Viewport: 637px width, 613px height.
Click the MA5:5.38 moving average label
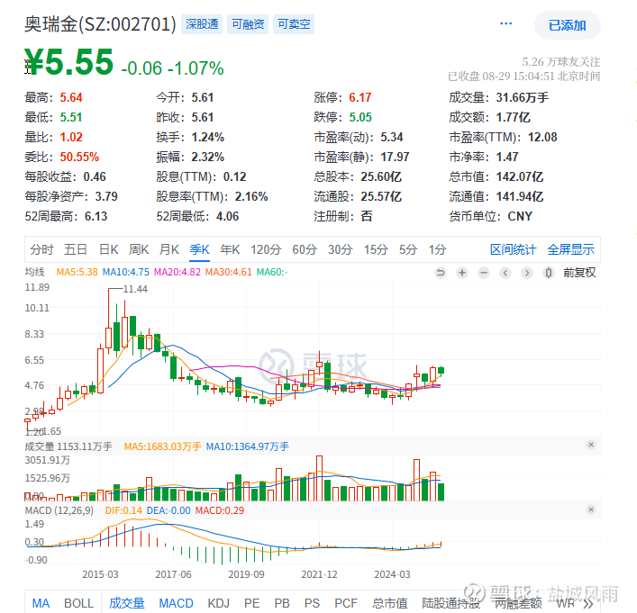(x=77, y=272)
